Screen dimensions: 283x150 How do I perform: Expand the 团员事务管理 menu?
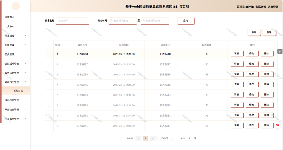pyautogui.click(x=15, y=119)
